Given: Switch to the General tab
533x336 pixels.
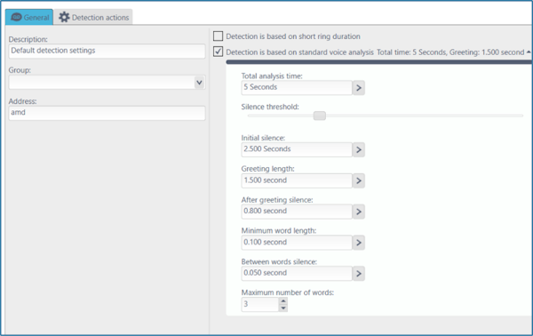Looking at the screenshot, I should pos(29,17).
